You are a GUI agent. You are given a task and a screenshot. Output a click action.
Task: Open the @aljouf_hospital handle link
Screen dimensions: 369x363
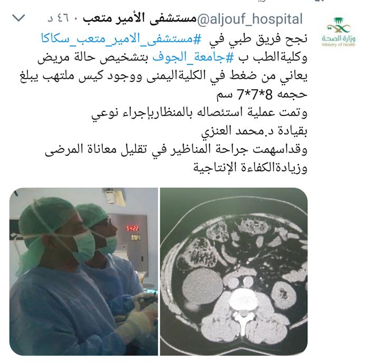click(250, 20)
